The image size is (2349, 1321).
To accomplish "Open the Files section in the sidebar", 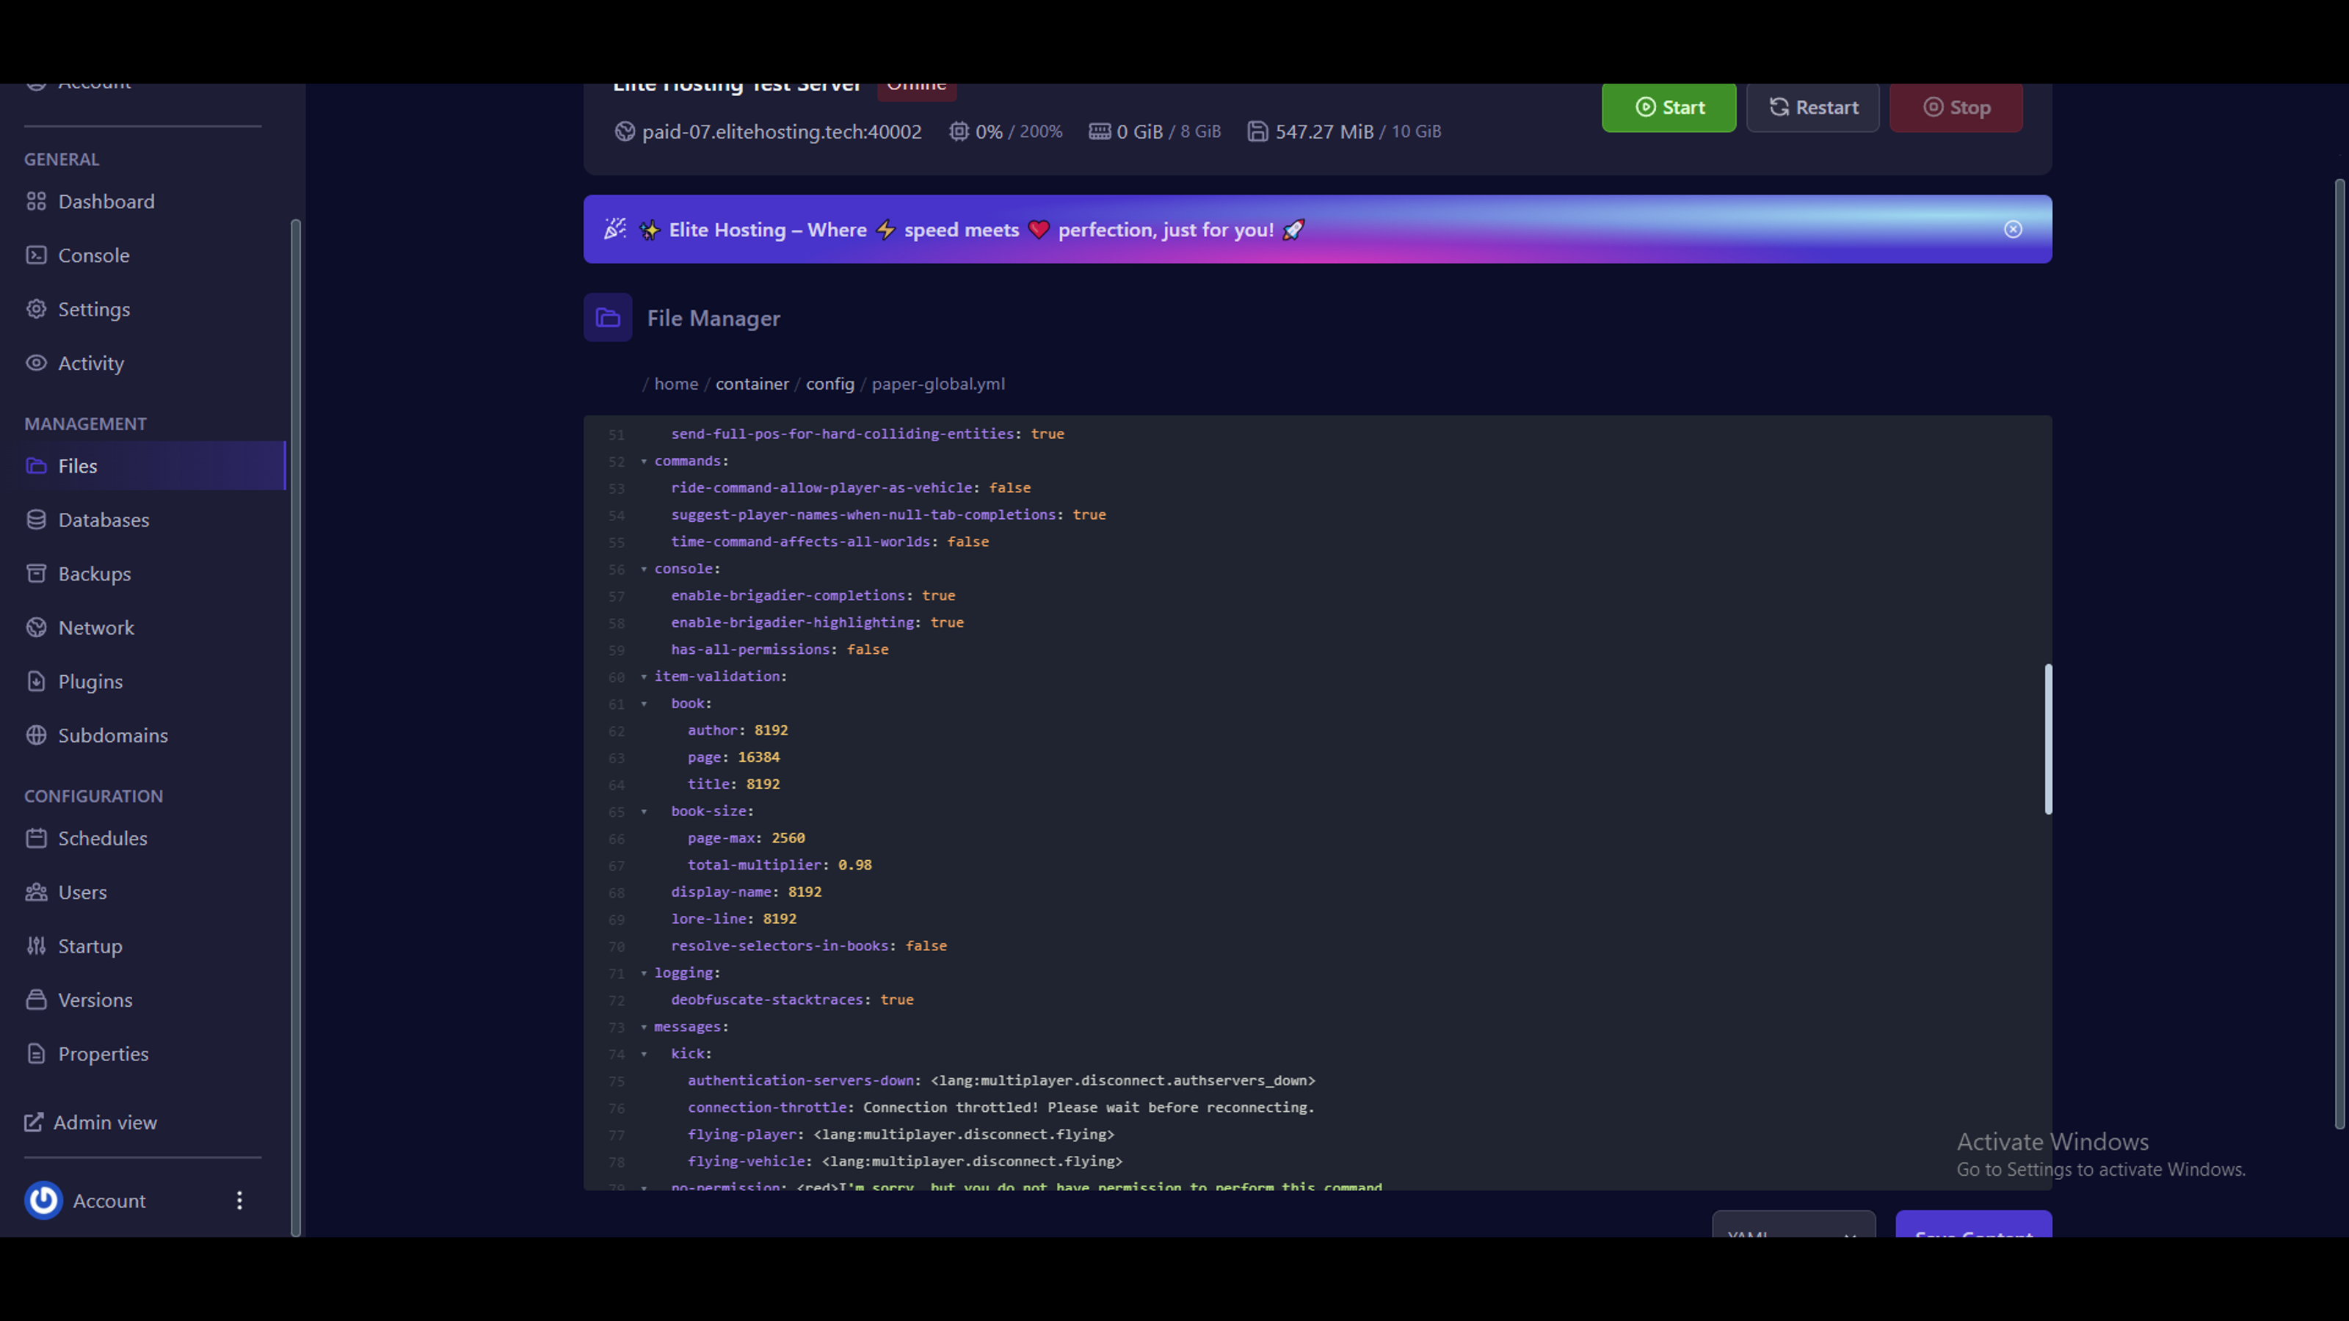I will [x=78, y=466].
